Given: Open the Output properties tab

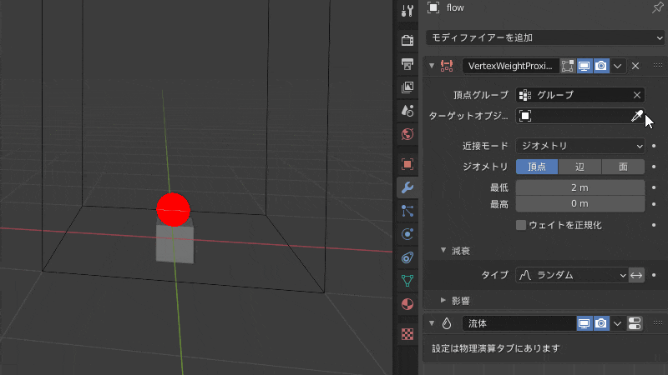Looking at the screenshot, I should pyautogui.click(x=407, y=64).
